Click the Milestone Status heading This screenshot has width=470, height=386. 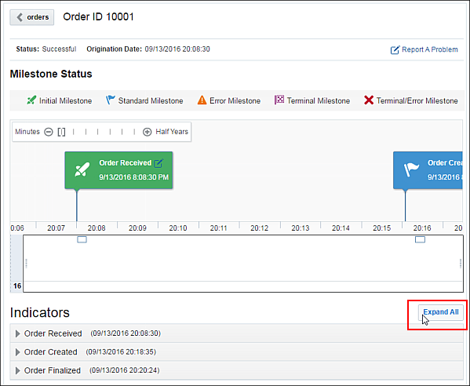tap(51, 74)
